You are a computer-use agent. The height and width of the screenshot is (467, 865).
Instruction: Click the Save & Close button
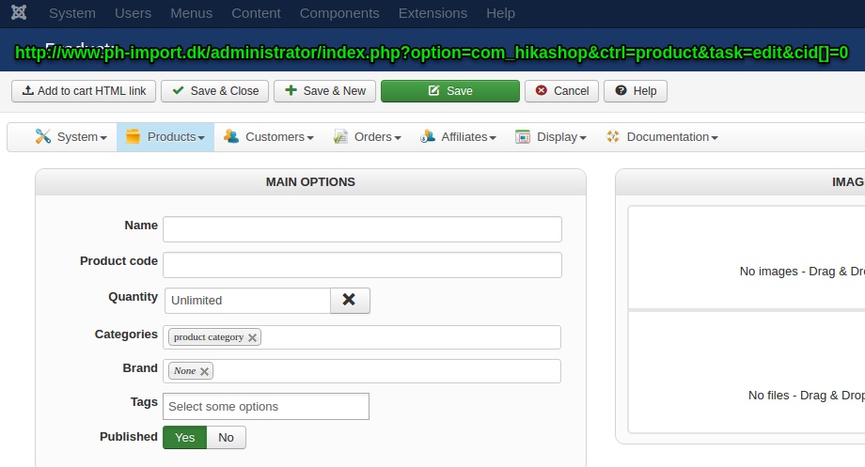click(x=214, y=91)
